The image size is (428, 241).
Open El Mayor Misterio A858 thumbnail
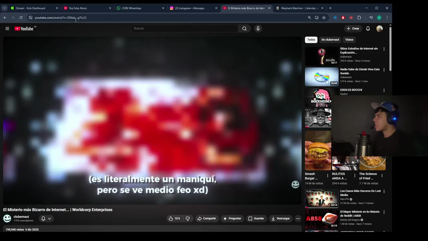point(322,219)
